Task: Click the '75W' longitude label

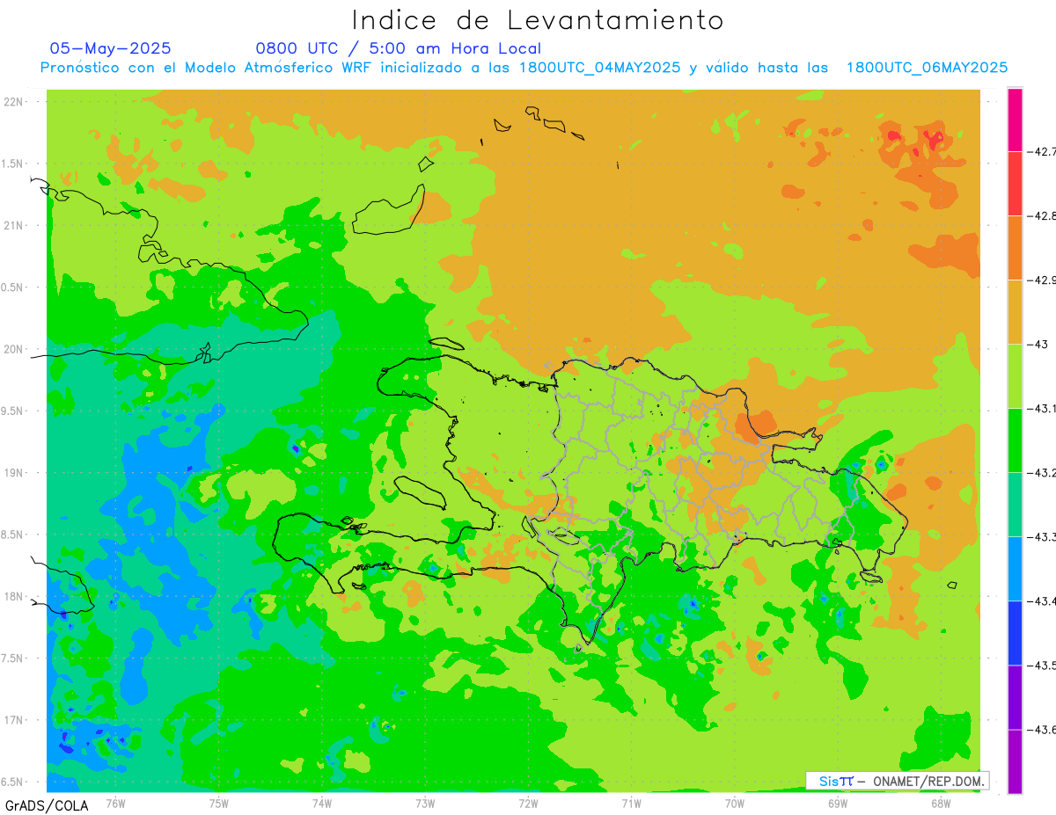Action: 218,803
